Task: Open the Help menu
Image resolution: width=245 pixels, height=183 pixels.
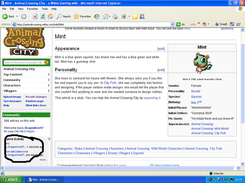Action: [54, 9]
